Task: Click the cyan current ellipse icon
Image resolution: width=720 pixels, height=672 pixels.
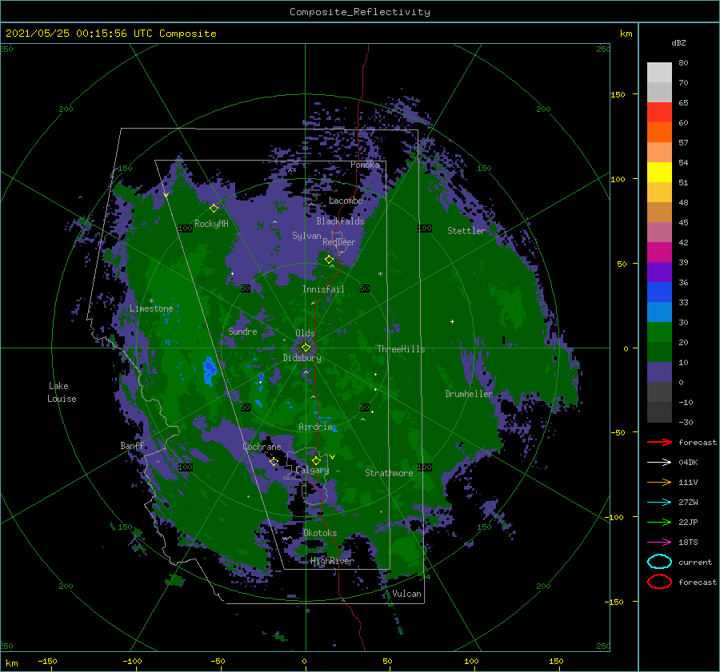Action: click(659, 562)
